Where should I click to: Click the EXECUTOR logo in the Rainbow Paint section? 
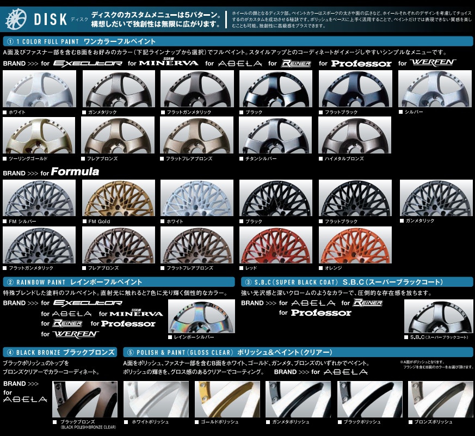(88, 303)
